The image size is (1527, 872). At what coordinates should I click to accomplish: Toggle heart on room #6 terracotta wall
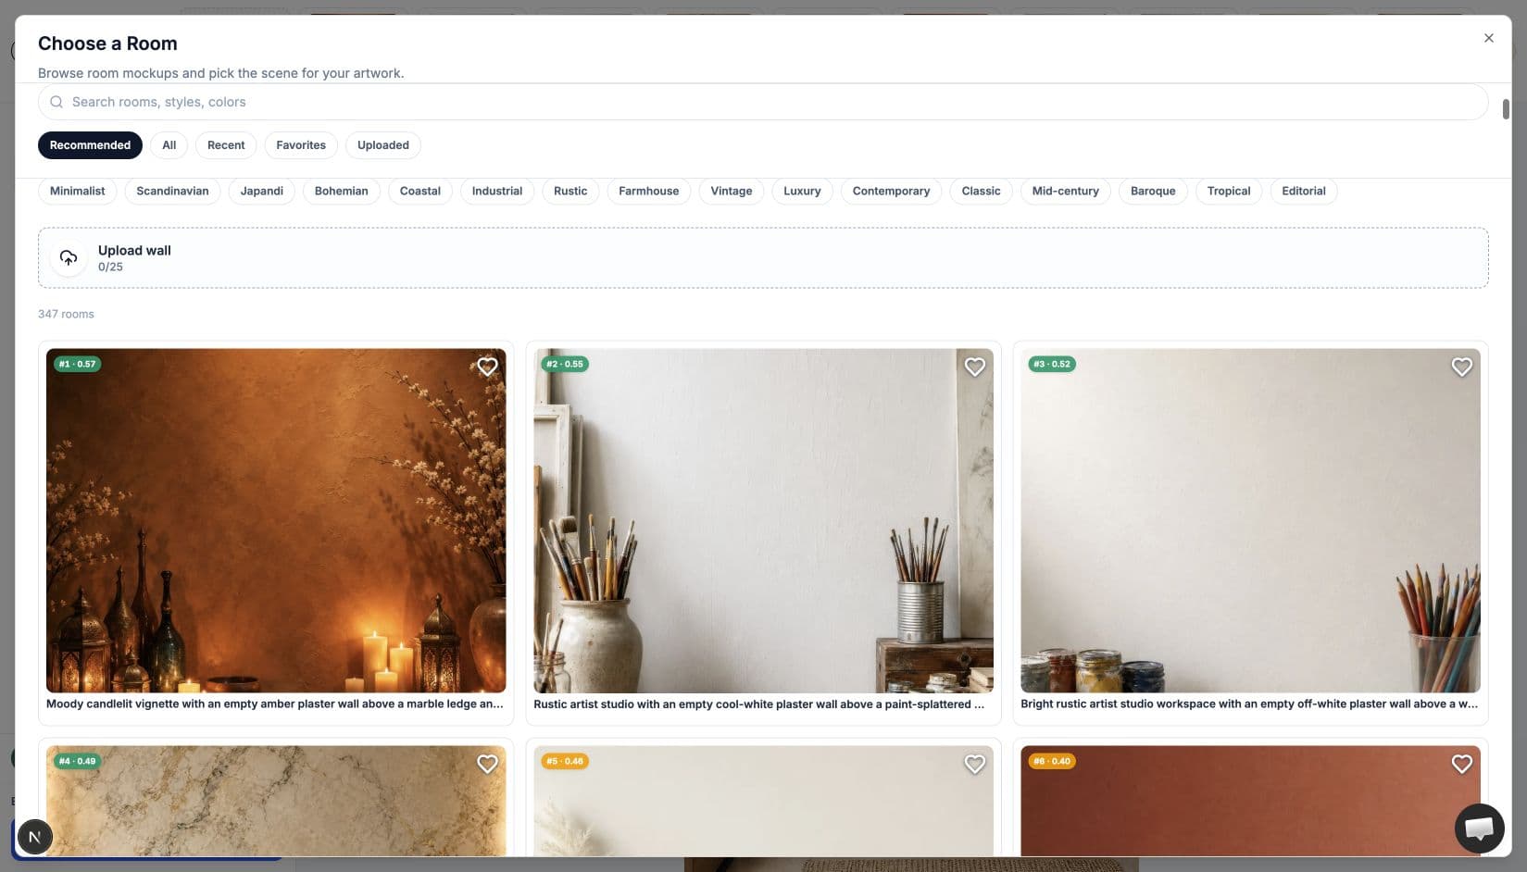click(x=1461, y=764)
